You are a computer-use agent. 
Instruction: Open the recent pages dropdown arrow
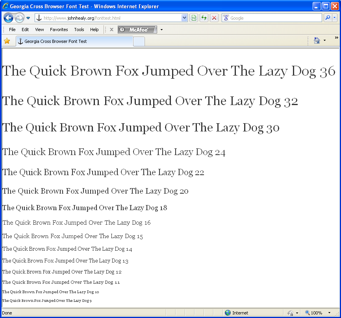28,18
